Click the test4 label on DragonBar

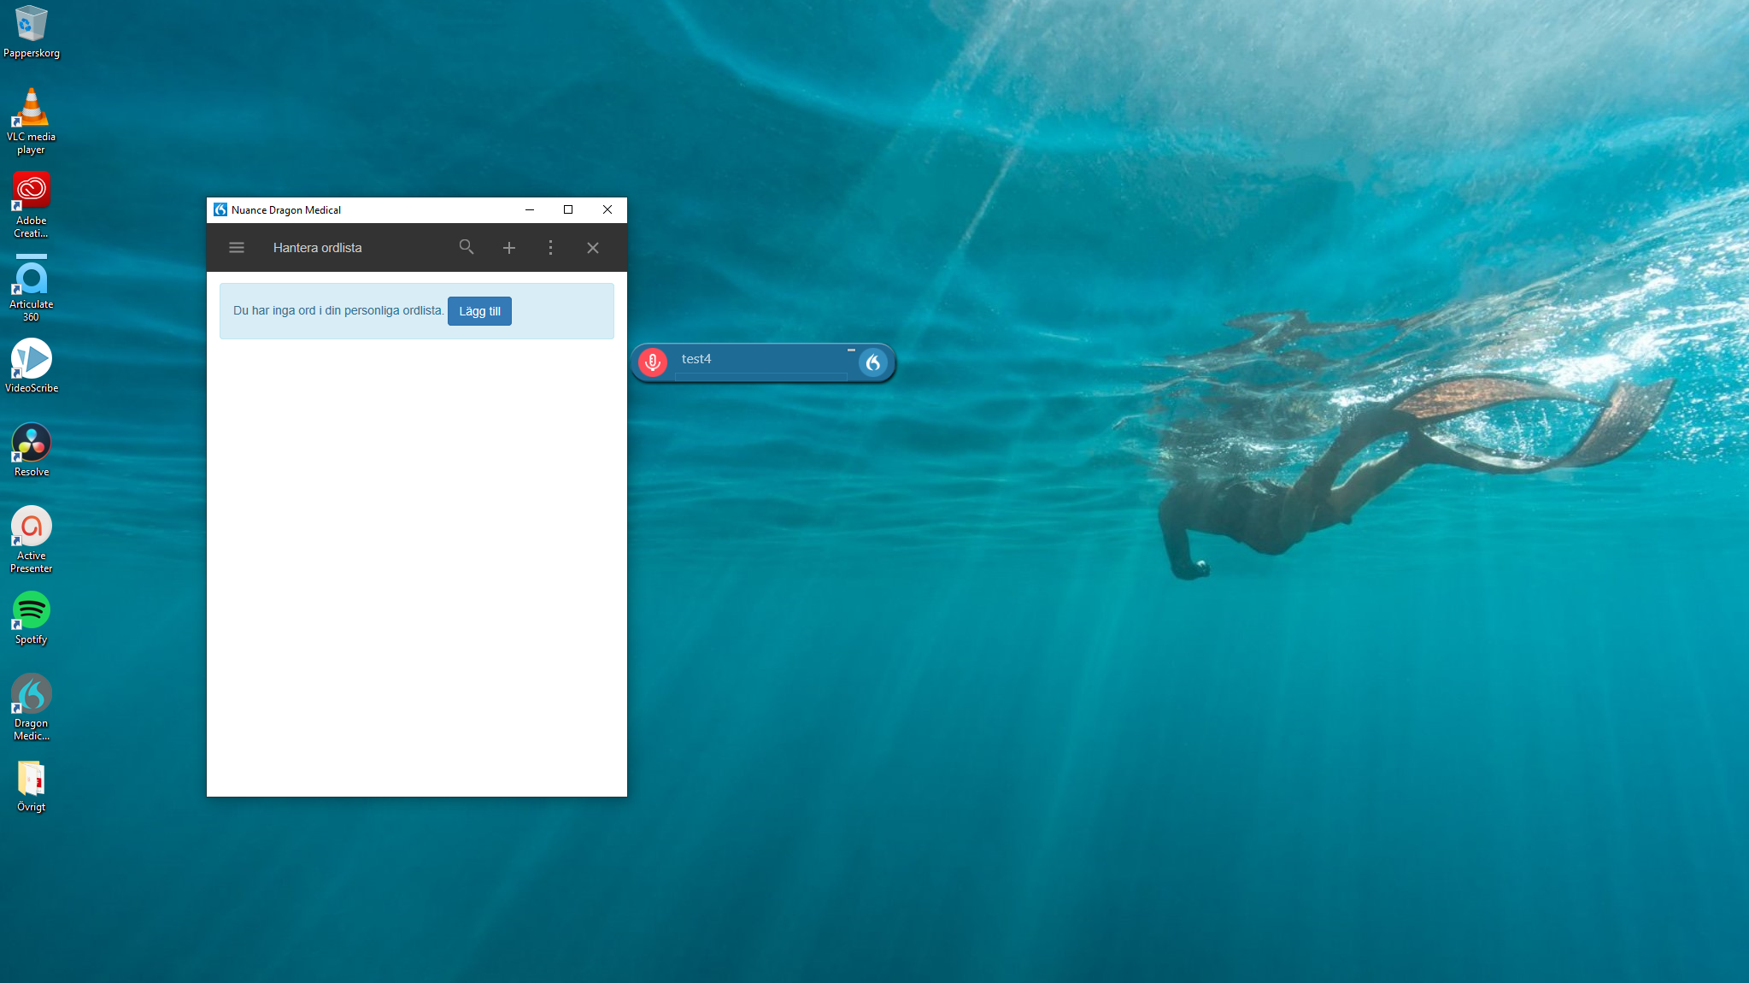[x=696, y=359]
